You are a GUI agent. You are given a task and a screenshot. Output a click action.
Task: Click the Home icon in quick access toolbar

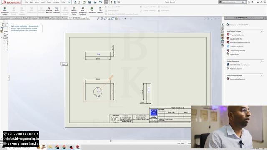point(75,2)
